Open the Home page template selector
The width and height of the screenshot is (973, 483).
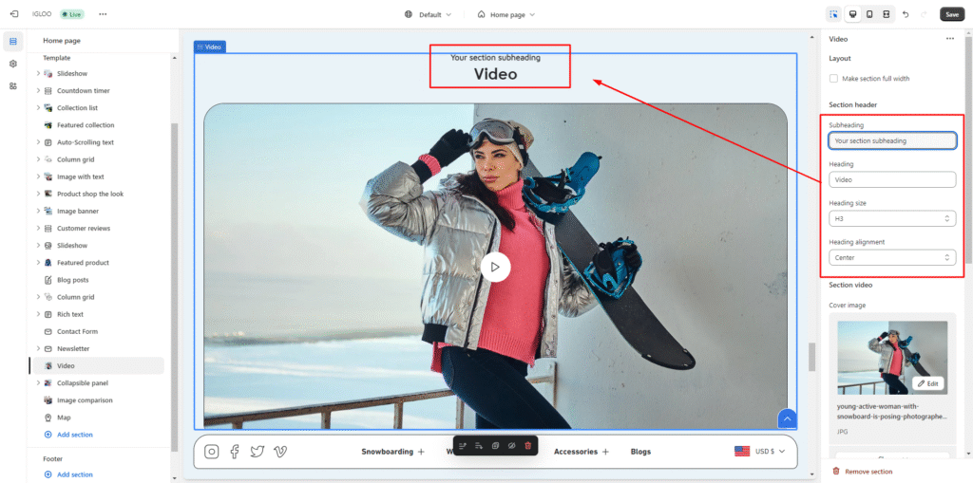(506, 14)
